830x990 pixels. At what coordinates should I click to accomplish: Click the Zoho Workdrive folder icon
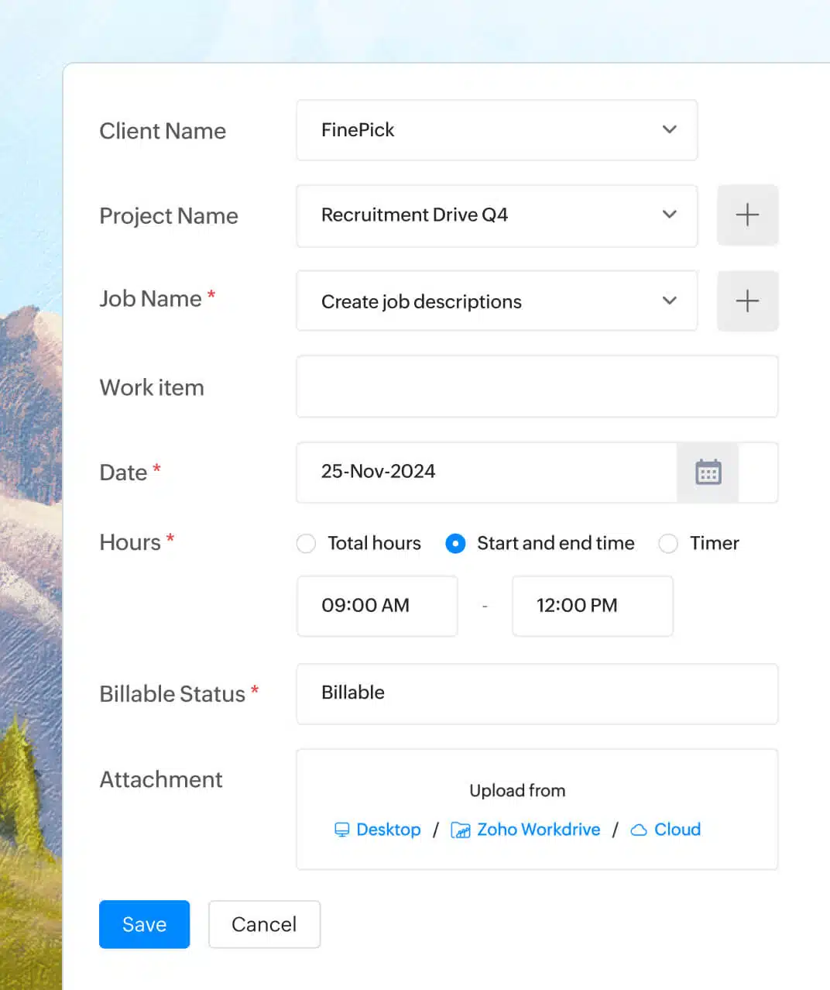[461, 830]
